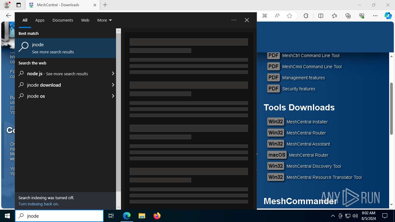Click the page vertical scrollbar thumb
Screen dimensions: 395x222
click(391, 109)
